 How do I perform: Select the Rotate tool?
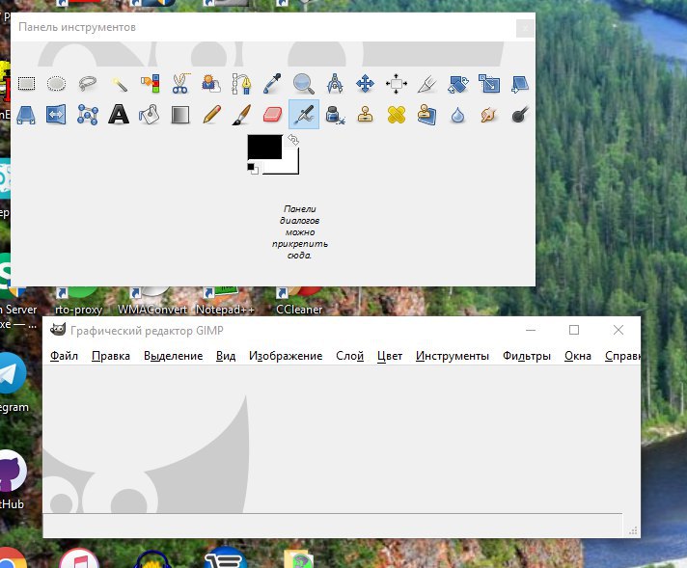click(x=458, y=83)
